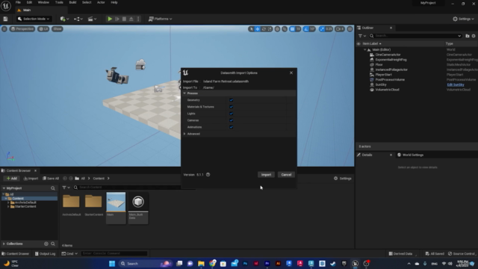
Task: Open the Cinematics dropdown in the toolbar
Action: point(92,19)
